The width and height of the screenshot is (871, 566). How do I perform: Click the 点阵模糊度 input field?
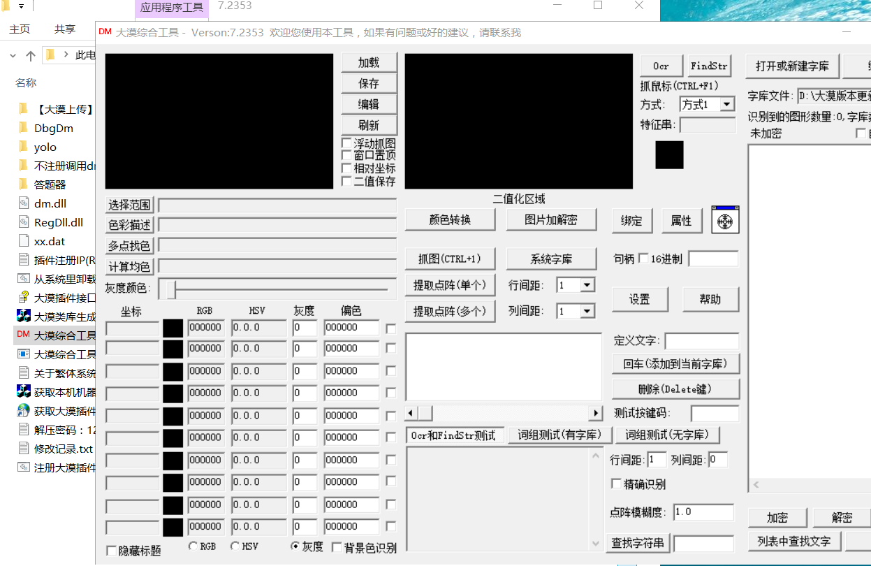pyautogui.click(x=703, y=512)
